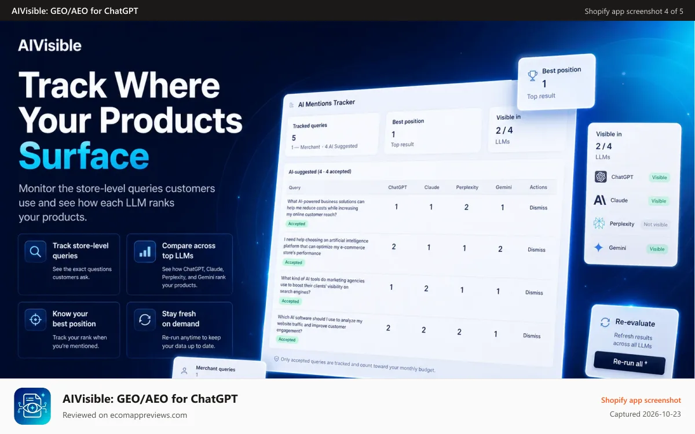Click the Gemini star icon in the Visible in card

pyautogui.click(x=599, y=247)
